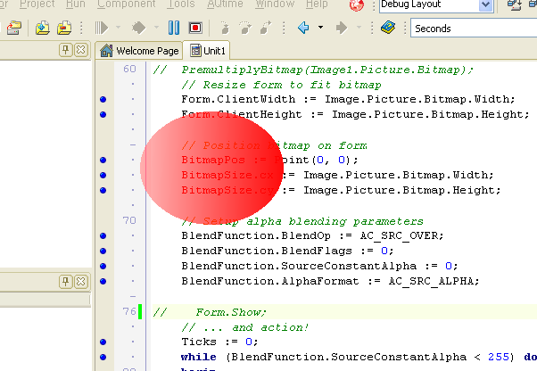Open the Component menu
This screenshot has height=371, width=537.
tap(126, 4)
